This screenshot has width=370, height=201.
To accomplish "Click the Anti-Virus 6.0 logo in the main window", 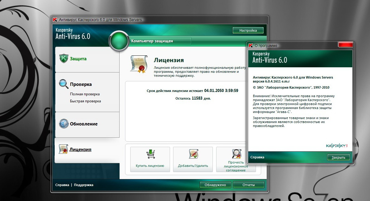I will pos(73,34).
